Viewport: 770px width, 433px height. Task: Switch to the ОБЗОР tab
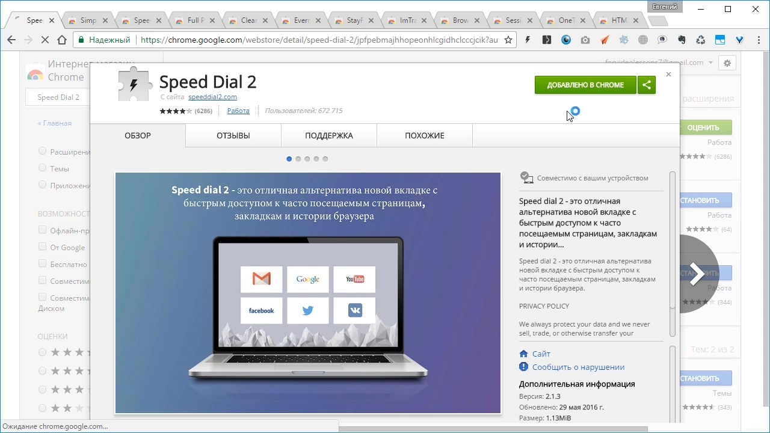(138, 135)
